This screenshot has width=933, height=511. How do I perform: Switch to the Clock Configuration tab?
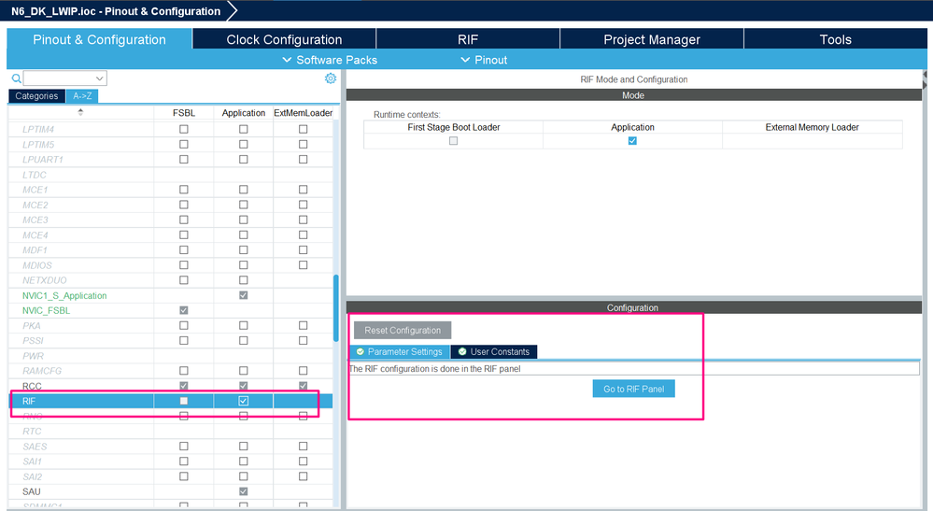(284, 39)
